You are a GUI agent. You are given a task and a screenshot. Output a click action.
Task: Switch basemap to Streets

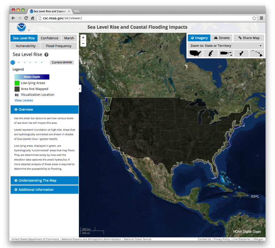pos(222,38)
